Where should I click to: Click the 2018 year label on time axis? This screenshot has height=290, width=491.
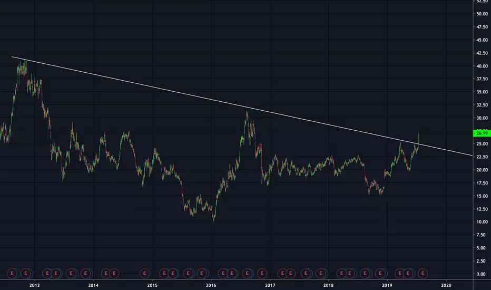[x=329, y=285]
